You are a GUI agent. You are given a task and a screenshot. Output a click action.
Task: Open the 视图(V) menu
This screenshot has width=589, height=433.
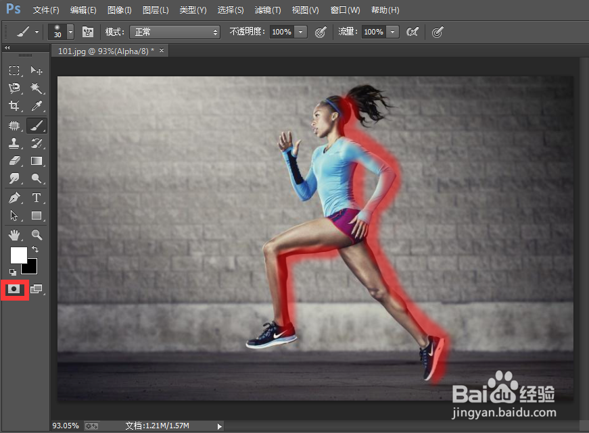click(x=305, y=10)
